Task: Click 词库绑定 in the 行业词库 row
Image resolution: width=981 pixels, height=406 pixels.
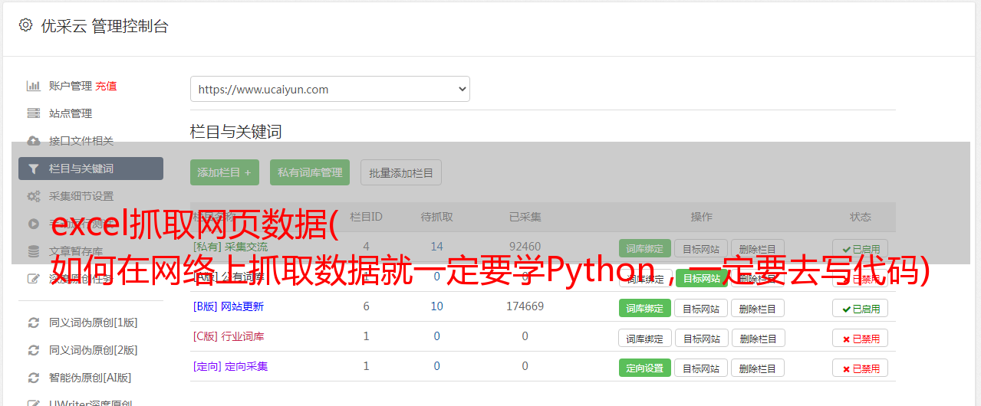Action: [645, 339]
